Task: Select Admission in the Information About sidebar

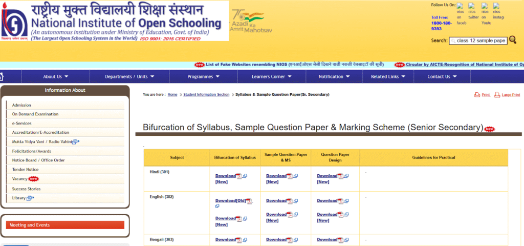Action: click(21, 105)
